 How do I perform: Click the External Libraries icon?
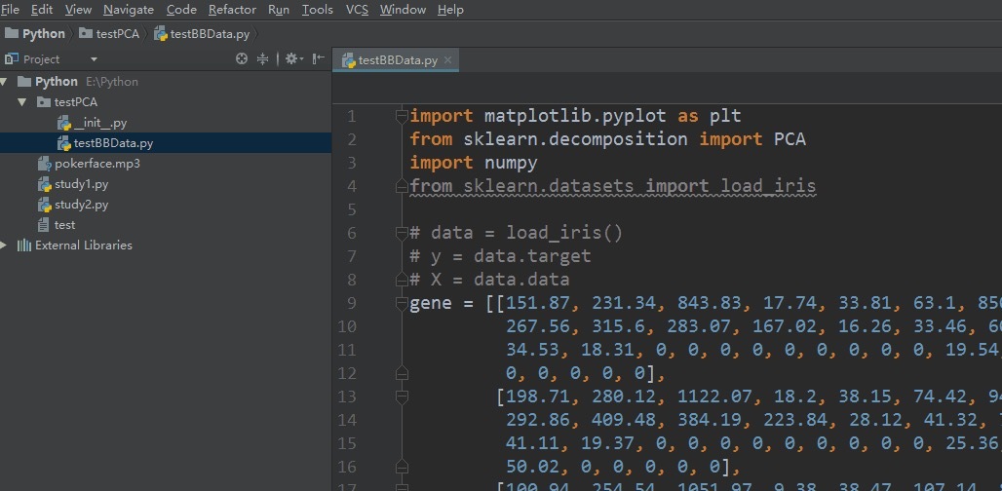[x=24, y=245]
